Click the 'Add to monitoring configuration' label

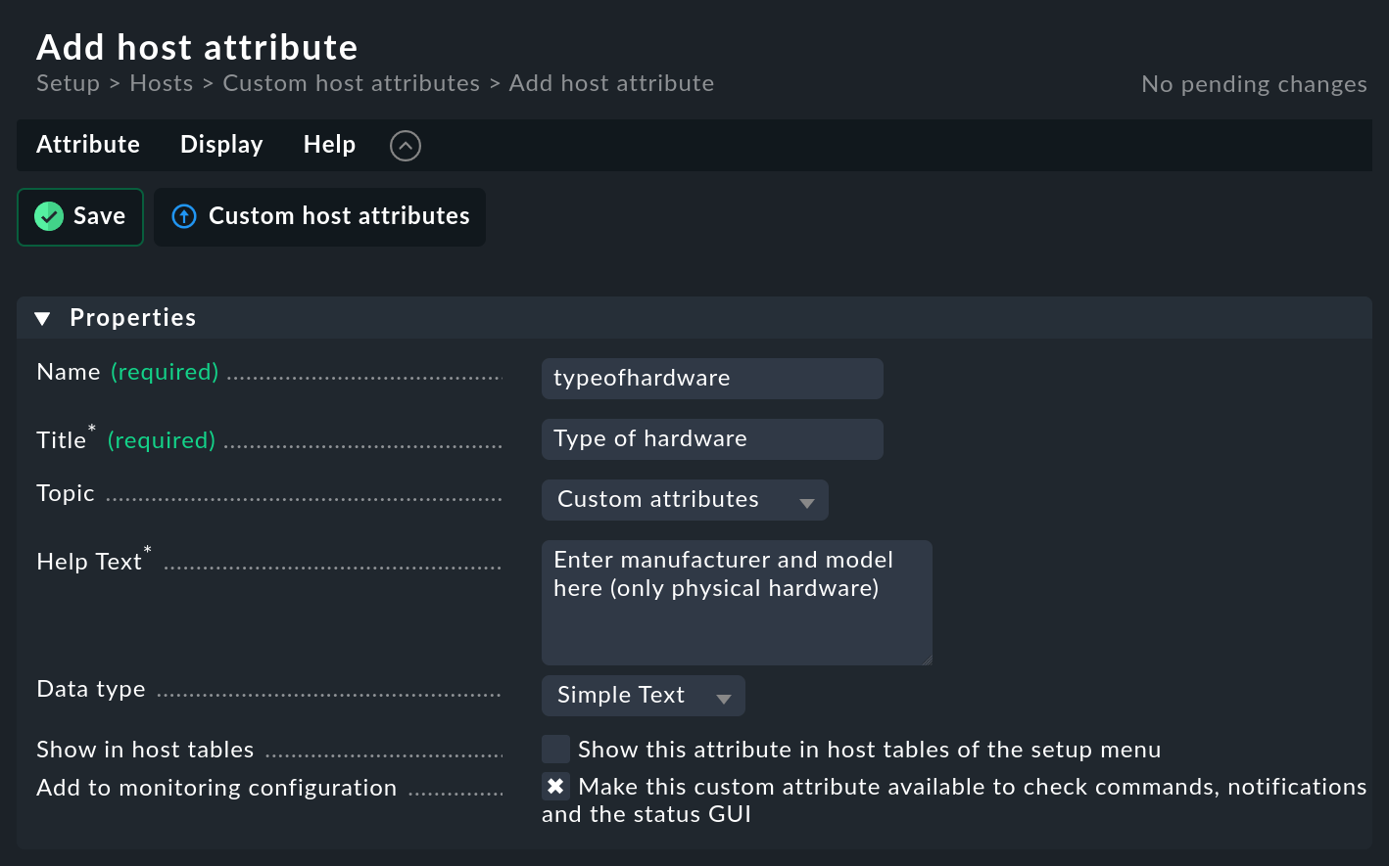pos(216,788)
